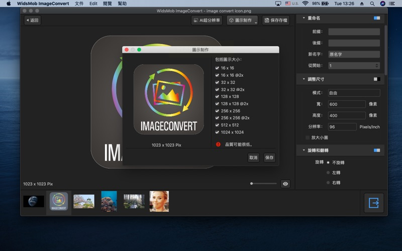
Task: Select the 左轉 radio option
Action: click(x=329, y=173)
